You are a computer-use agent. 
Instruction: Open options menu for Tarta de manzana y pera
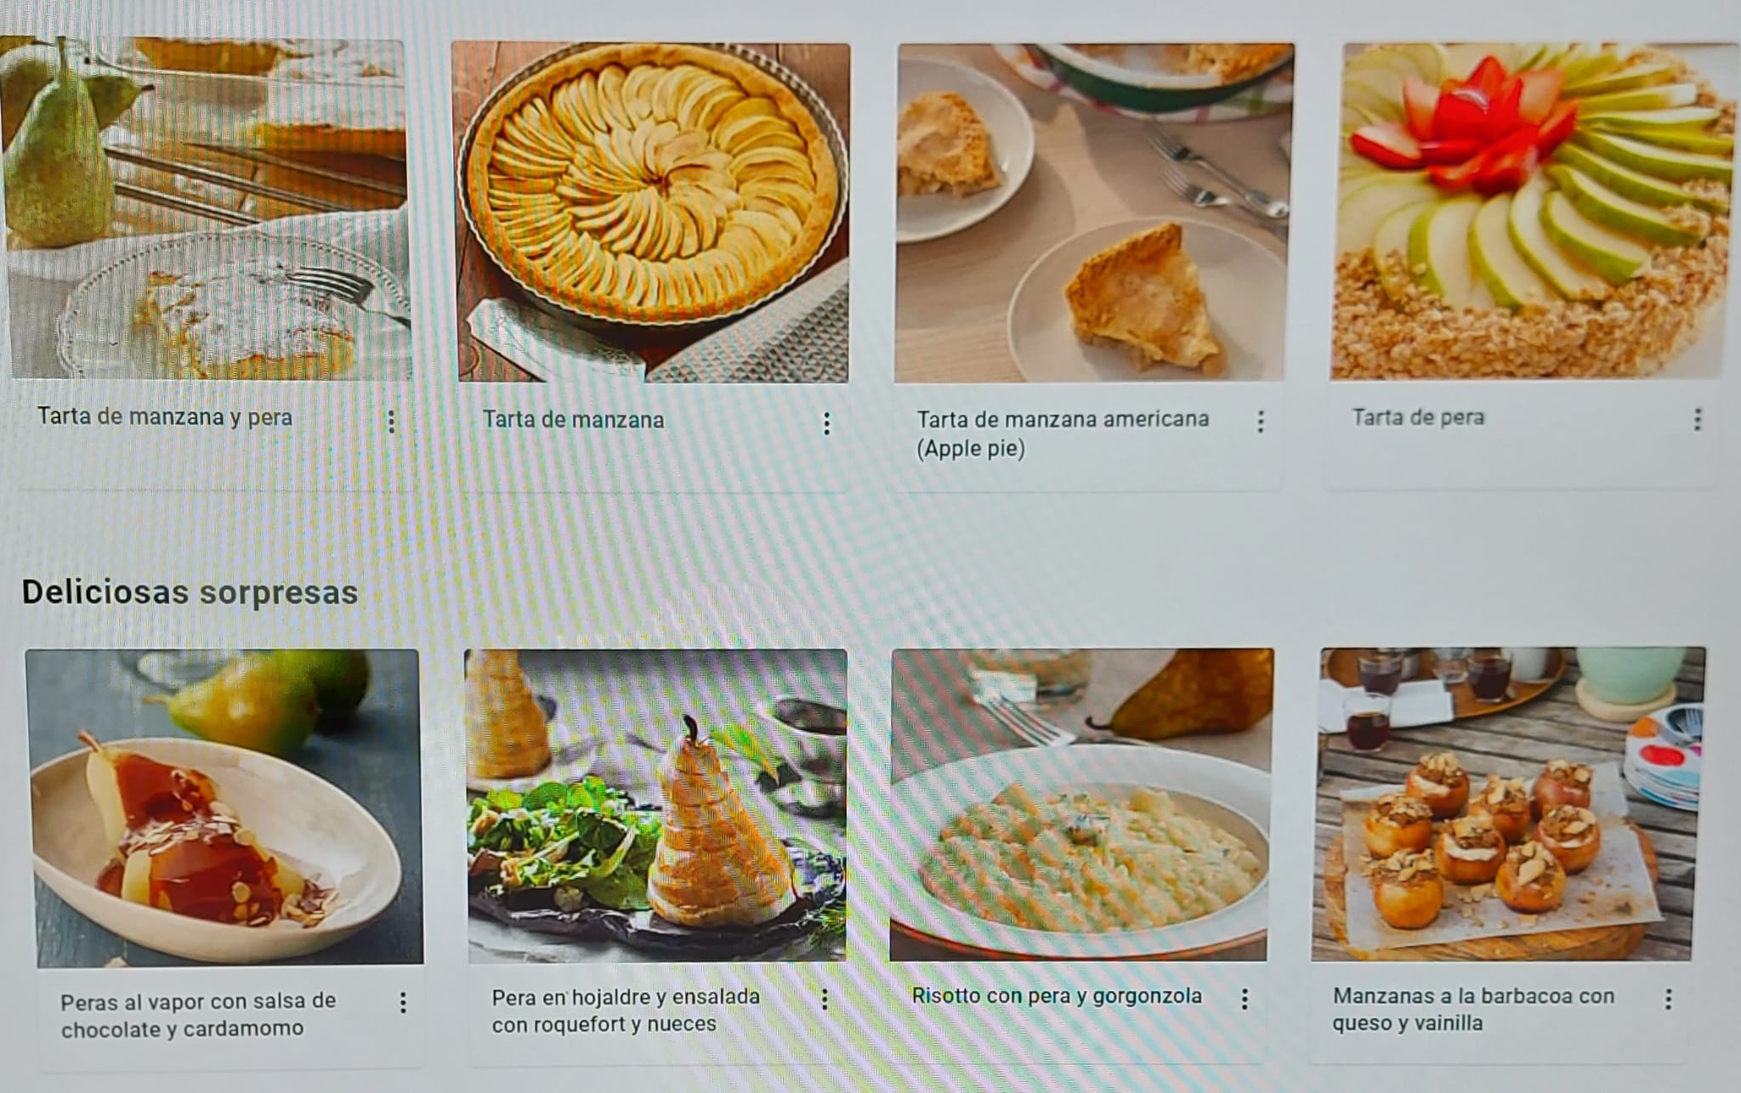pos(391,422)
